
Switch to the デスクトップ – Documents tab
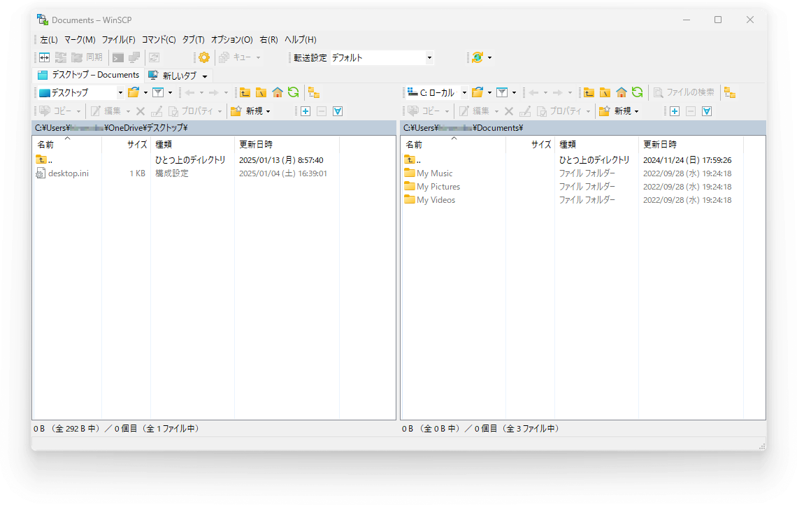coord(89,76)
